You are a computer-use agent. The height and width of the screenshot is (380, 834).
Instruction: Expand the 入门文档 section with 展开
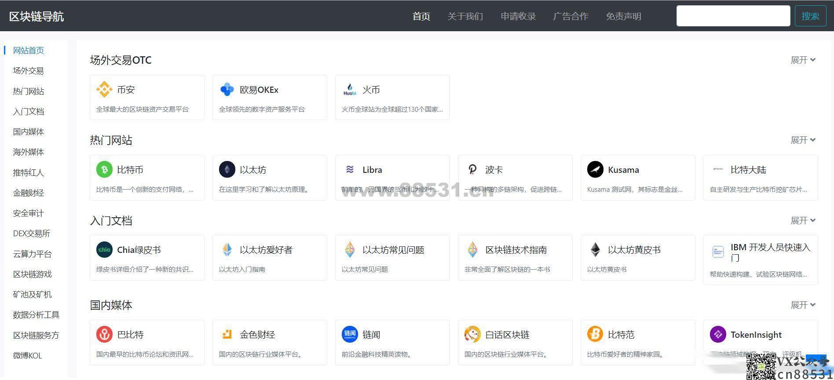coord(803,220)
